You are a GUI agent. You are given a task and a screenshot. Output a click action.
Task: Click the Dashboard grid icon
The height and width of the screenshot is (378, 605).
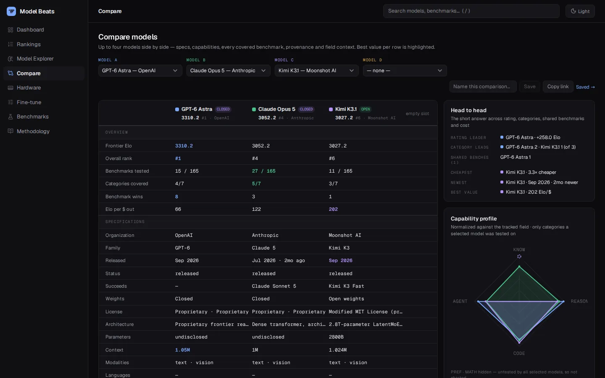[x=11, y=30]
